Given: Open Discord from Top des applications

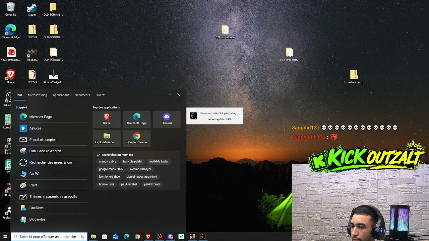Looking at the screenshot, I should (x=167, y=119).
